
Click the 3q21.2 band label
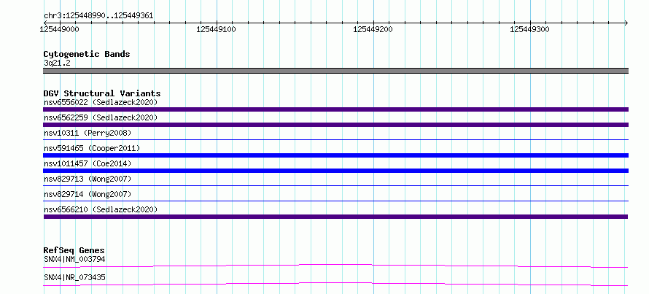pos(57,63)
